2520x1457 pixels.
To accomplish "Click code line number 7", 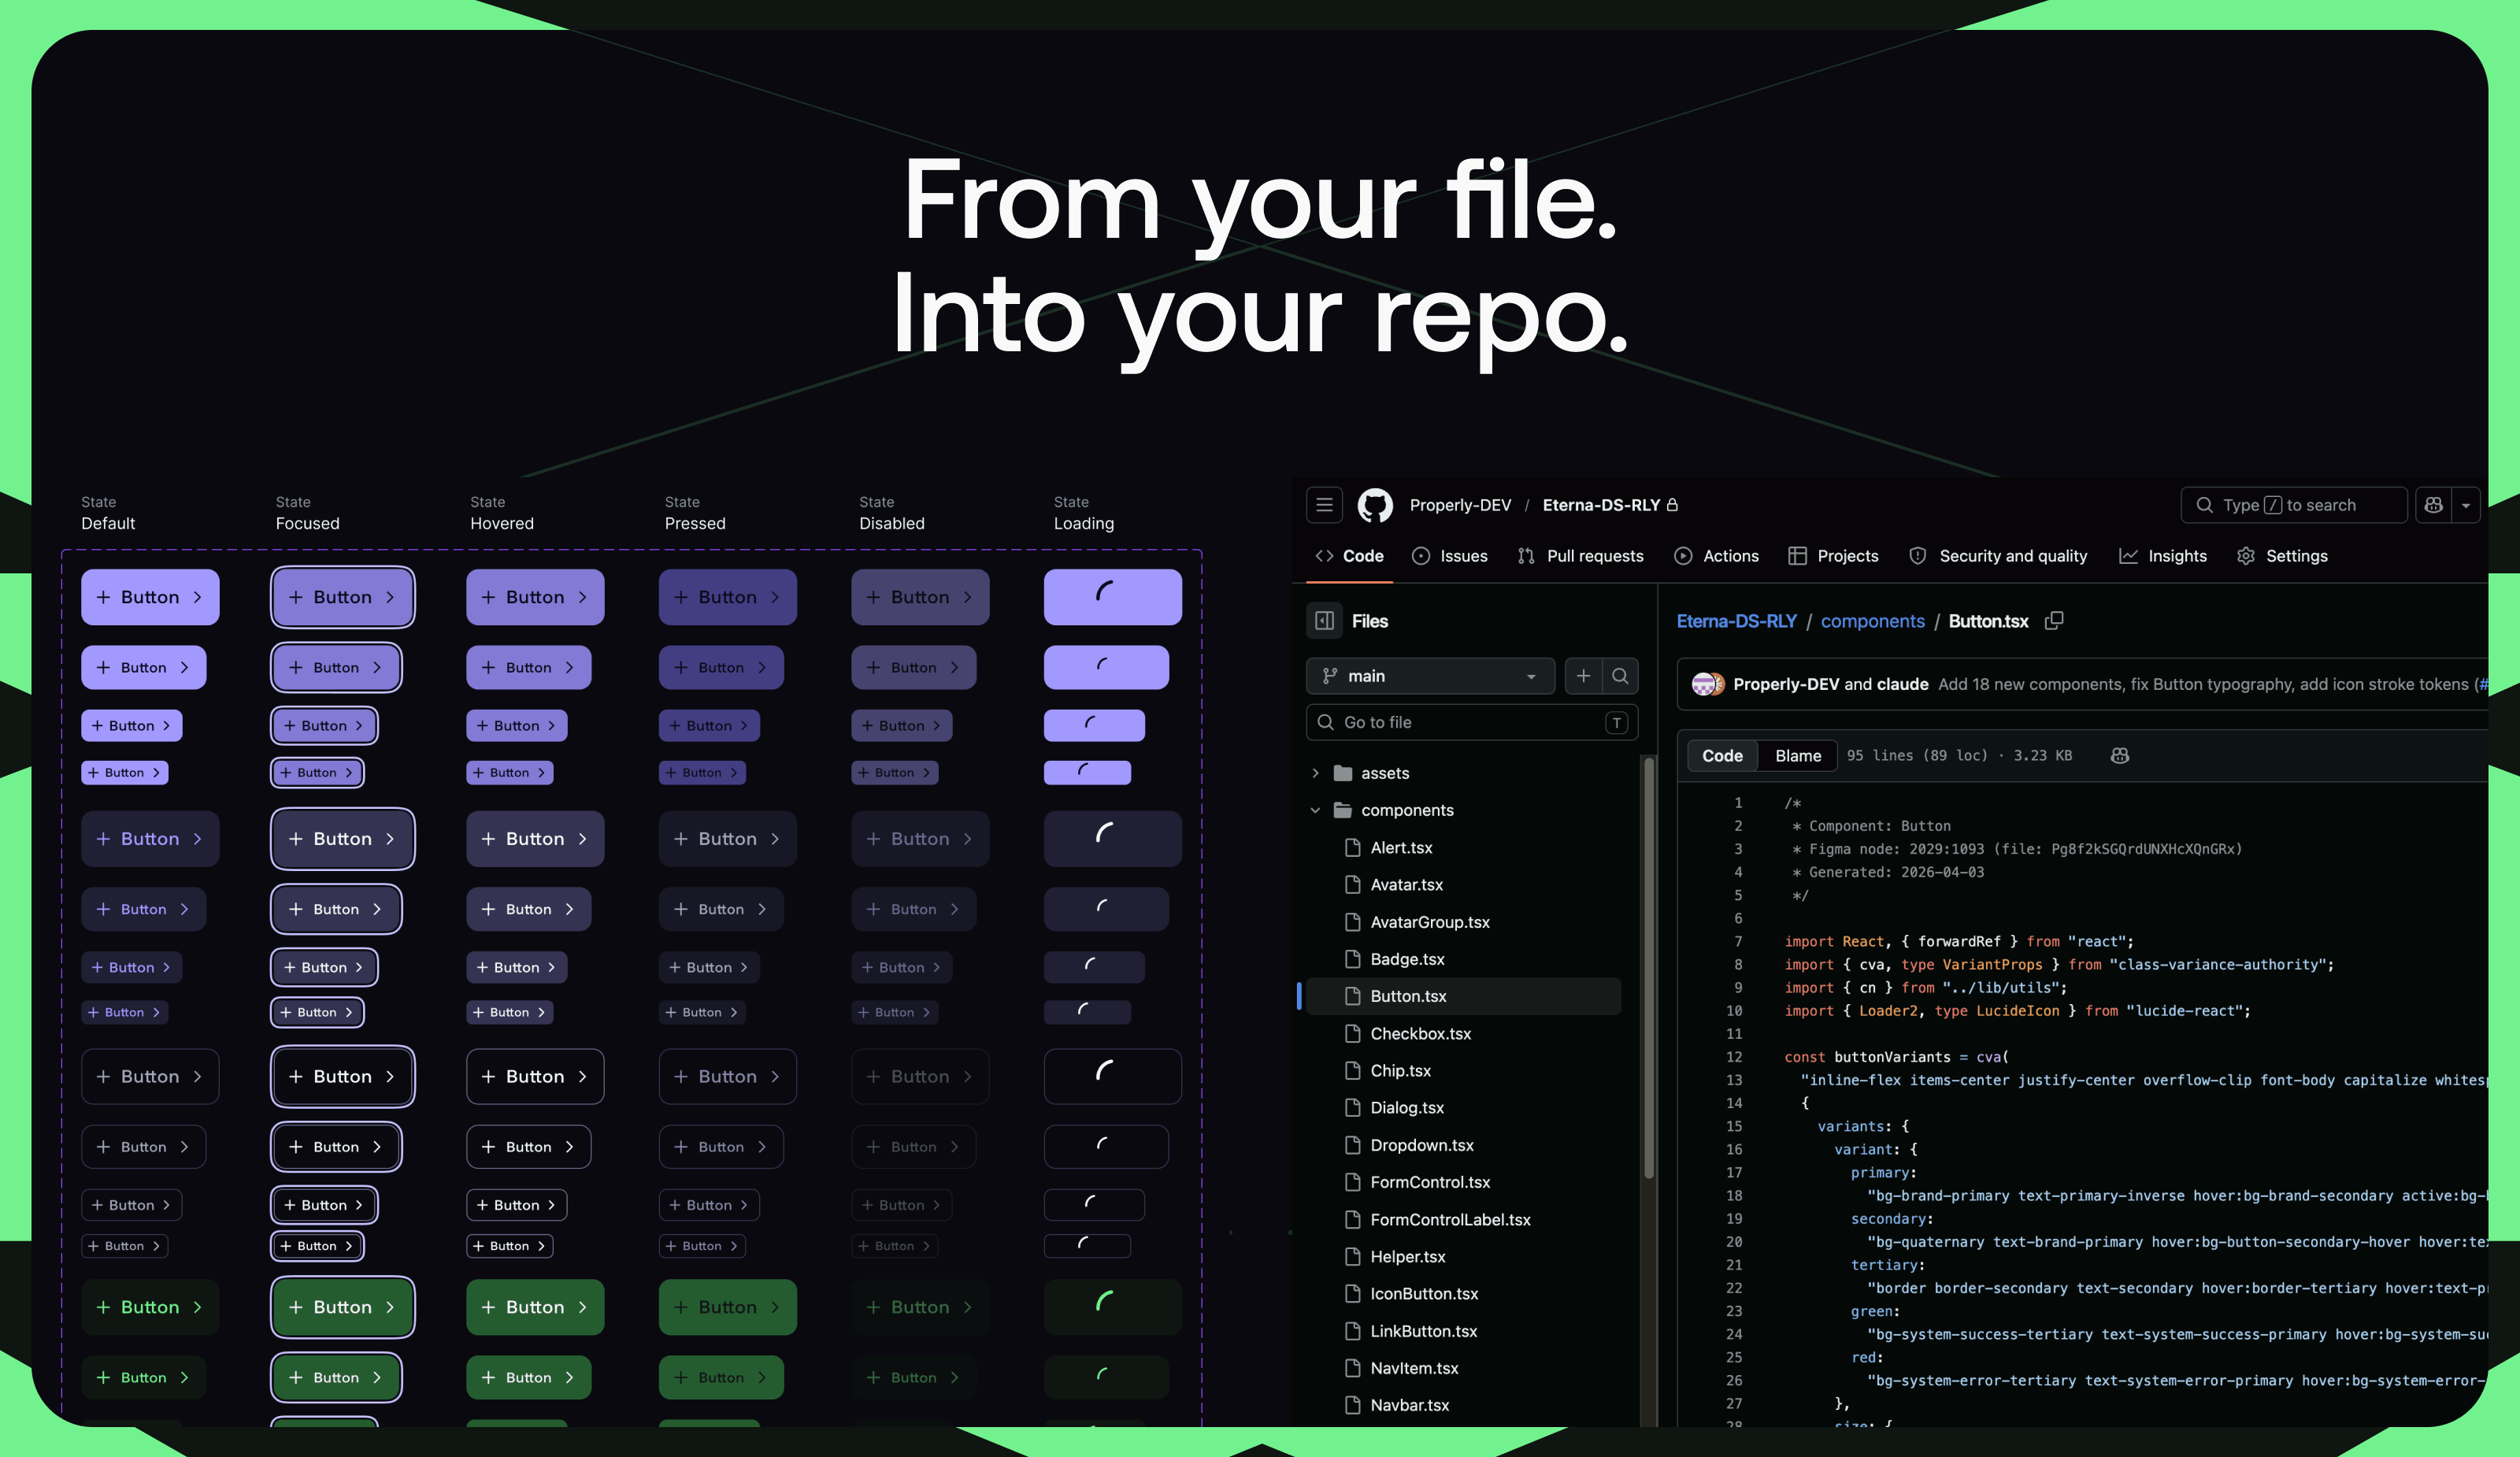I will [x=1738, y=941].
